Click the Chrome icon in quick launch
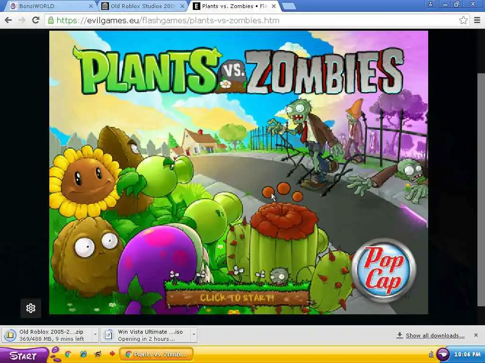This screenshot has height=363, width=485. (x=68, y=354)
